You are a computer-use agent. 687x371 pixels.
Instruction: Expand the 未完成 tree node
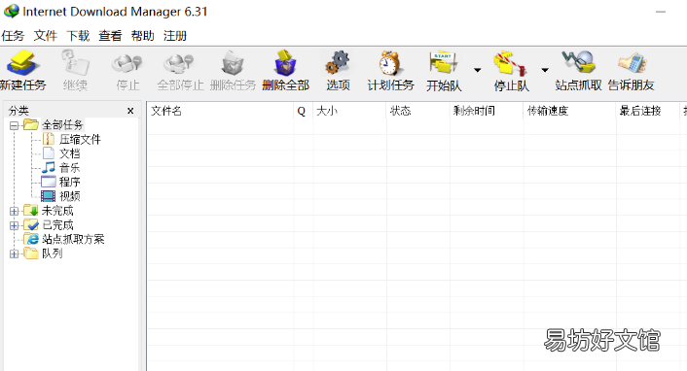click(14, 212)
